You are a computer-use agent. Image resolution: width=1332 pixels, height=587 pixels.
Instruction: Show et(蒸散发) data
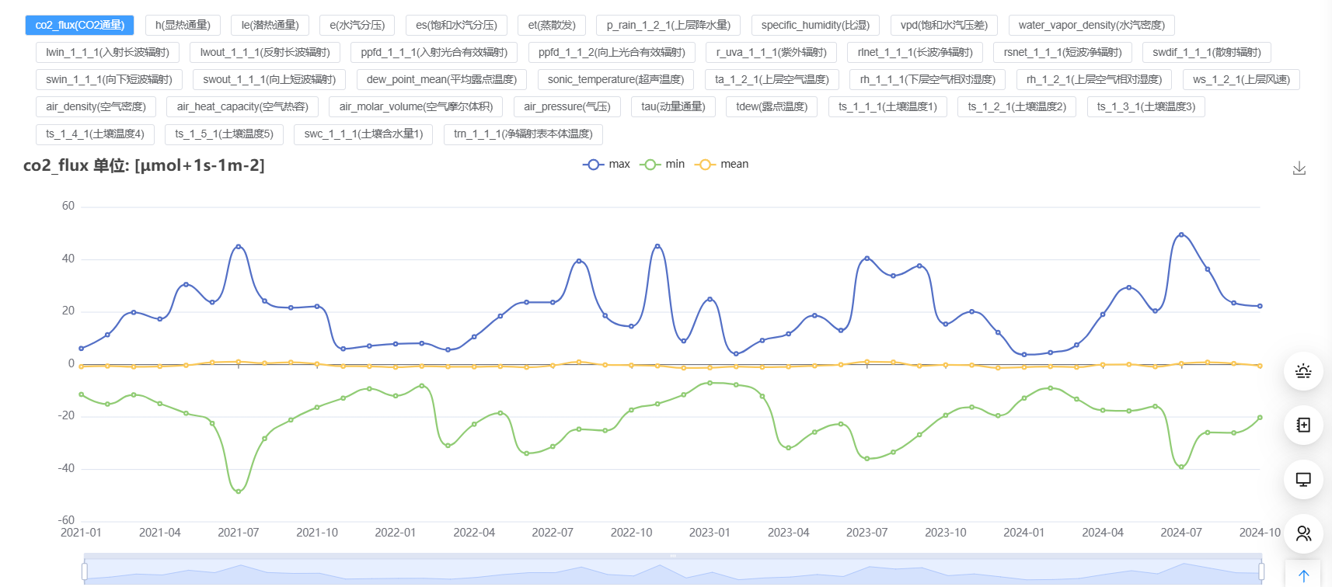click(552, 25)
